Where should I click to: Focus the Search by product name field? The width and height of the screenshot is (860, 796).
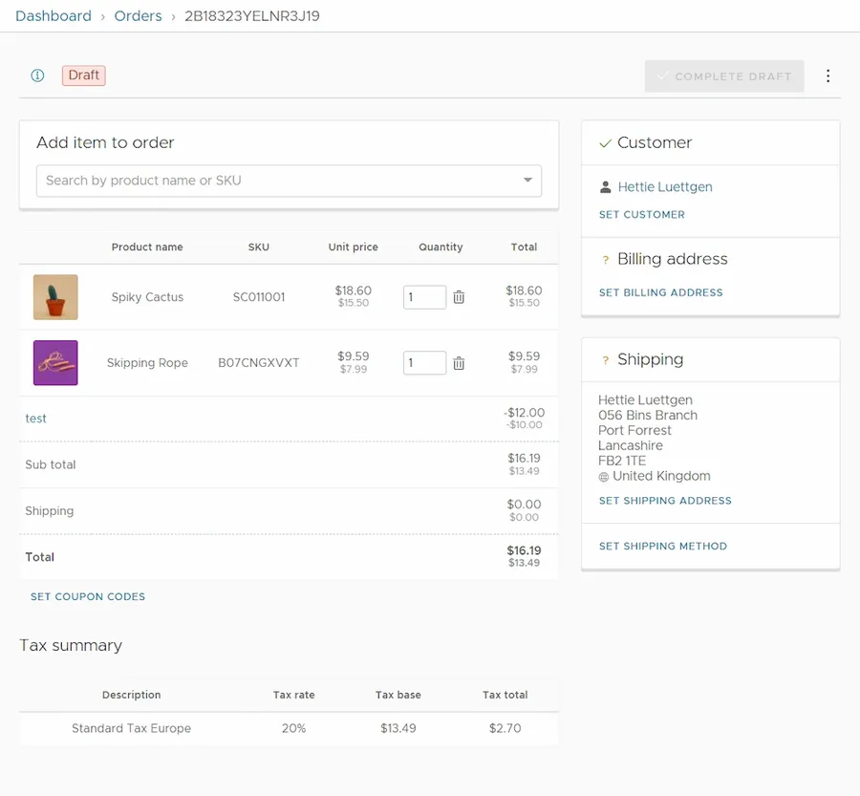tap(277, 181)
